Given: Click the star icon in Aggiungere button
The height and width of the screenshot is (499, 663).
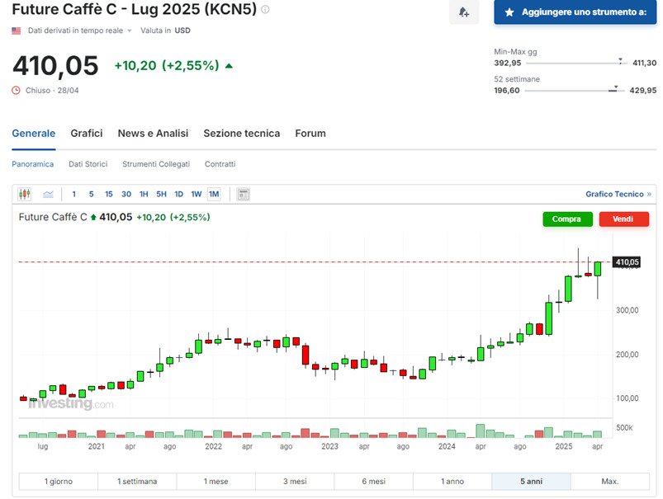Looking at the screenshot, I should coord(509,12).
